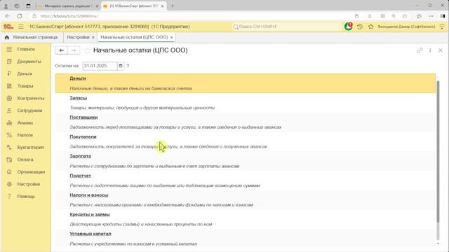Open the browser sidebar icon at far right
Image resolution: width=449 pixels, height=252 pixels.
[x=443, y=16]
